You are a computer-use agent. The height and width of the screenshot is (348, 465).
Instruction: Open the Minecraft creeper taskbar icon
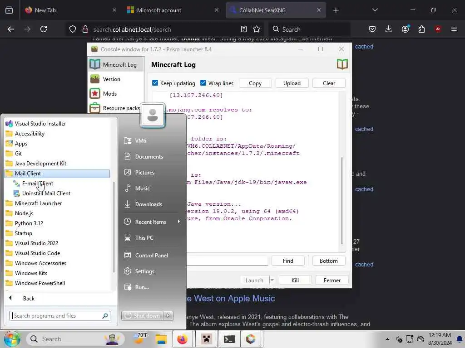pos(206,339)
